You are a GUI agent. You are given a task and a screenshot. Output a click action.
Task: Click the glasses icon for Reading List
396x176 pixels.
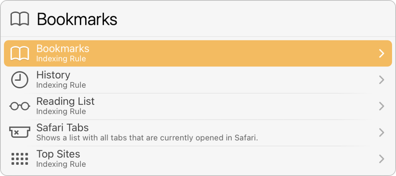pyautogui.click(x=20, y=106)
